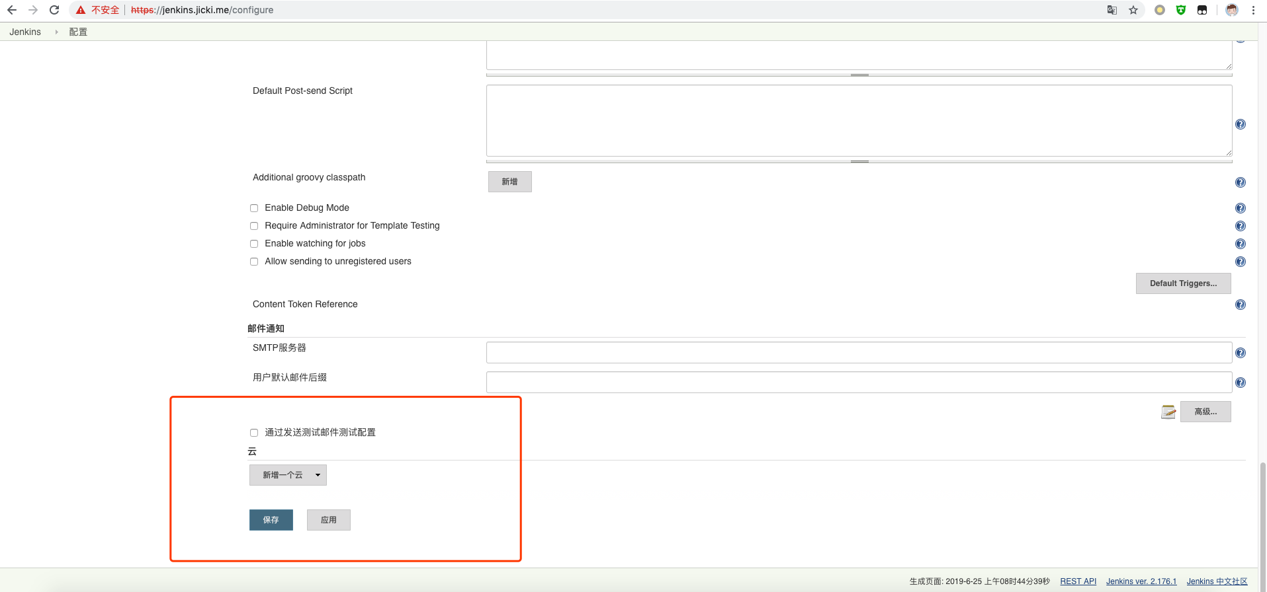
Task: Click help icon for 用户默认邮件后缀
Action: 1241,383
